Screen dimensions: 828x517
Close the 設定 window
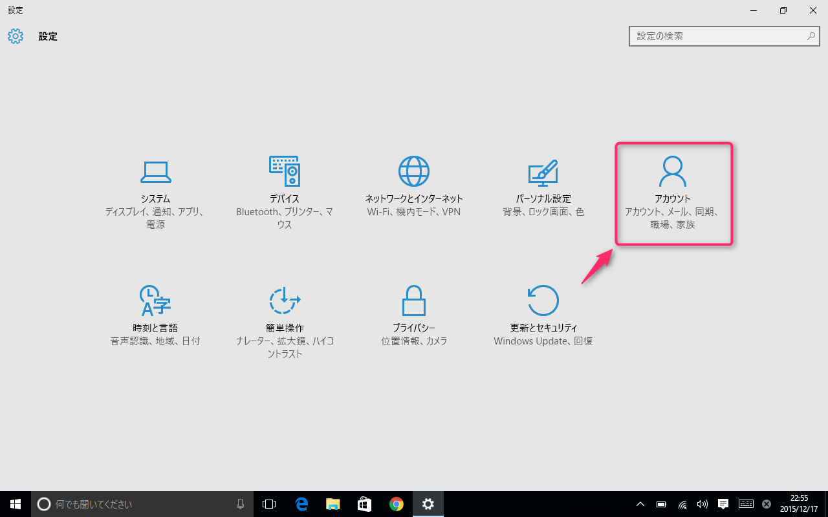[x=813, y=10]
